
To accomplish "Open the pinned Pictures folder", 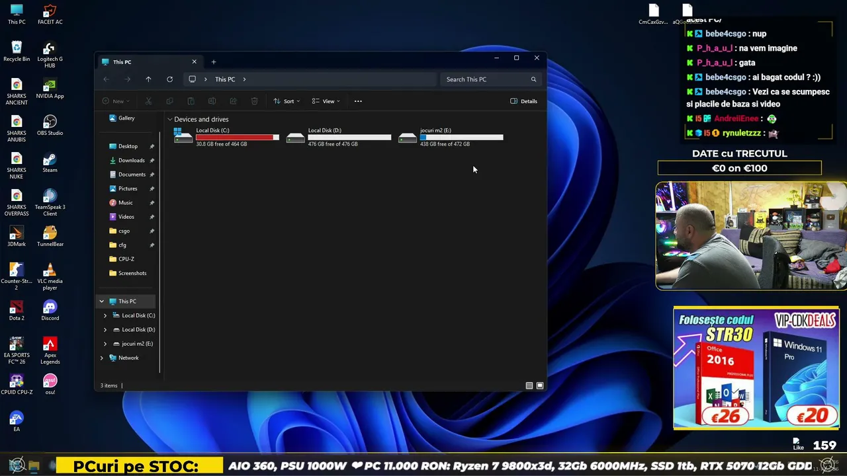I will 128,188.
